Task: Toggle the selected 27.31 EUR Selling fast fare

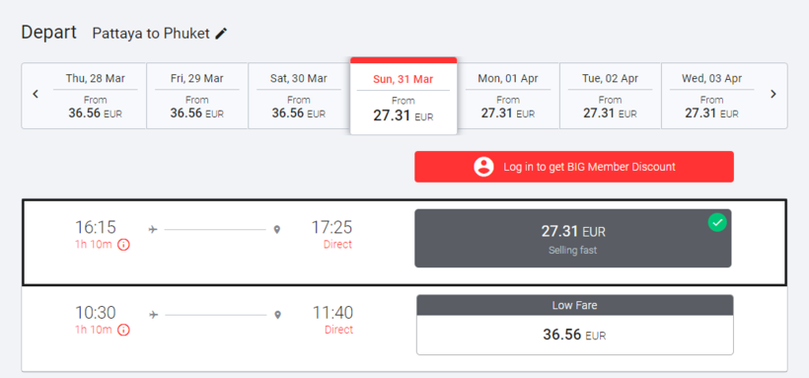Action: pyautogui.click(x=572, y=238)
